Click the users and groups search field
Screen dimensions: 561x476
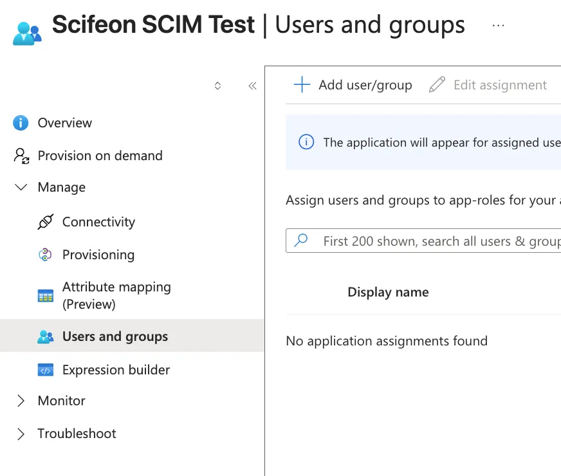(x=425, y=241)
